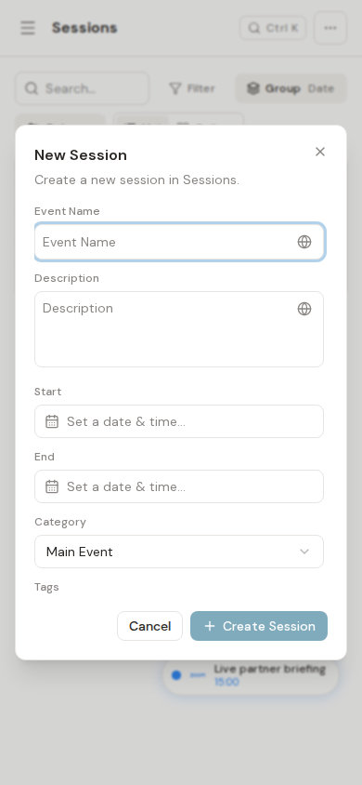
Task: Click the Description text area
Action: click(x=179, y=329)
